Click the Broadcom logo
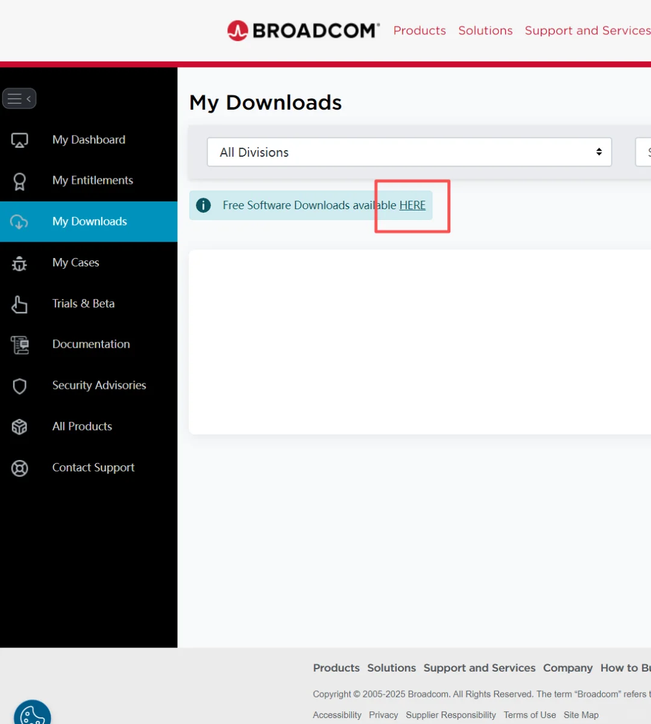 (303, 30)
